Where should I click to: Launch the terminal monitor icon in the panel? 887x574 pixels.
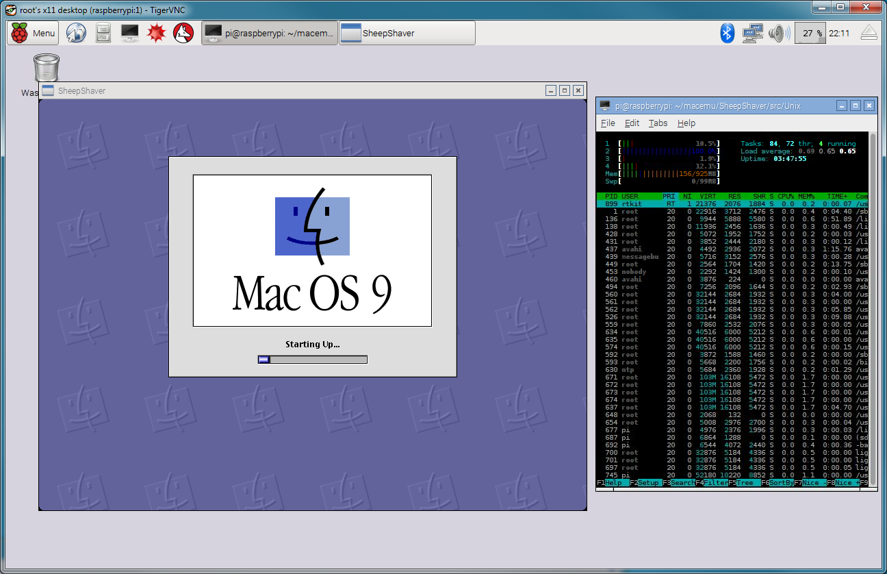pyautogui.click(x=130, y=33)
